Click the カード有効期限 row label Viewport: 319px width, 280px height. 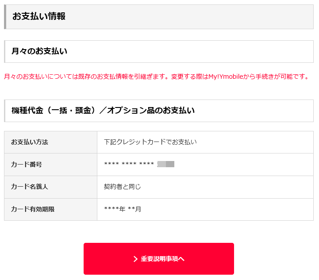click(x=33, y=209)
